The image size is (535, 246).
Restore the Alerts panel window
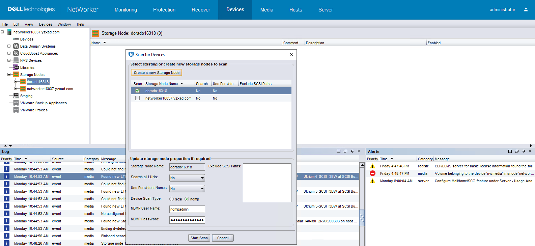point(516,152)
